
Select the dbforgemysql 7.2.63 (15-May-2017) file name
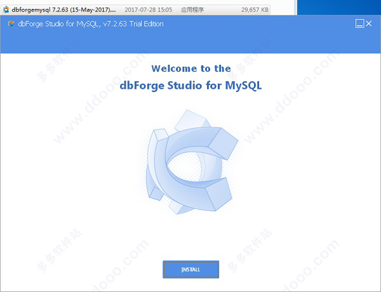tap(63, 10)
